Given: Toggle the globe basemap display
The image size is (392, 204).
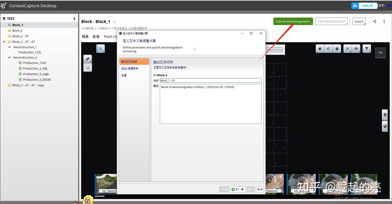Looking at the screenshot, I should point(385,126).
